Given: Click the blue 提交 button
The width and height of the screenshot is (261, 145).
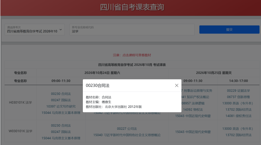Looking at the screenshot, I should pos(229,30).
